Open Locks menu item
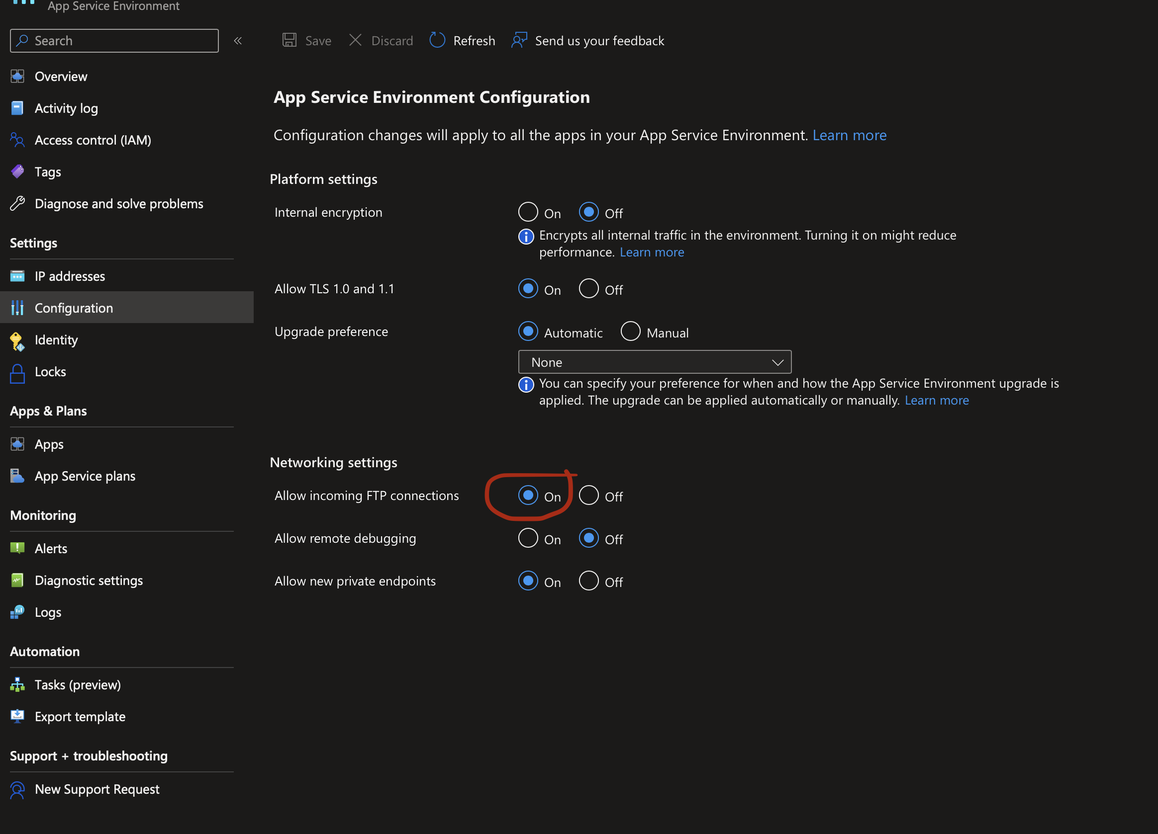This screenshot has height=834, width=1158. pos(51,371)
